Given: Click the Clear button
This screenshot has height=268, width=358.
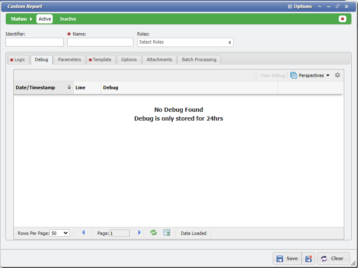Looking at the screenshot, I should point(333,258).
